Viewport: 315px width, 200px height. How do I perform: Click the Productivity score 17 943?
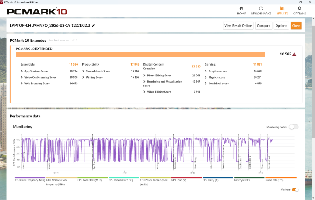tap(135, 64)
